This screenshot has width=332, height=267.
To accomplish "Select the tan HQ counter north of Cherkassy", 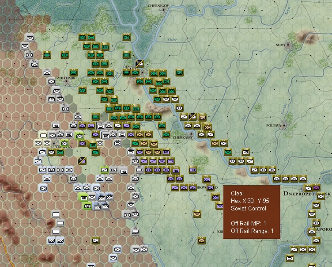I will click(202, 117).
